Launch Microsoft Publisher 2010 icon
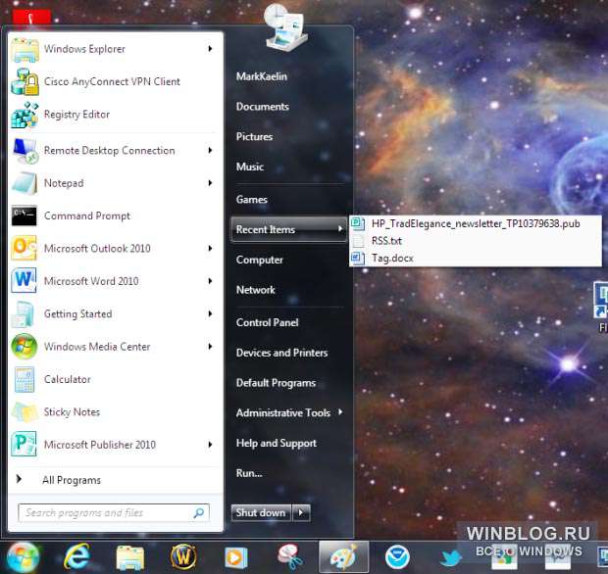The height and width of the screenshot is (574, 608). (25, 445)
